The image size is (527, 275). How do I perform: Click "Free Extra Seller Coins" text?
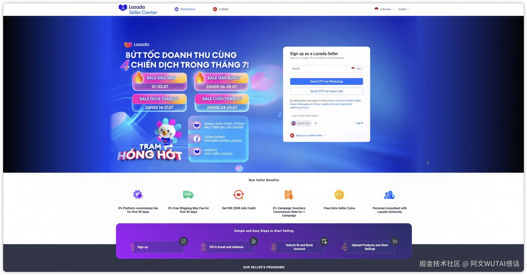click(x=339, y=208)
